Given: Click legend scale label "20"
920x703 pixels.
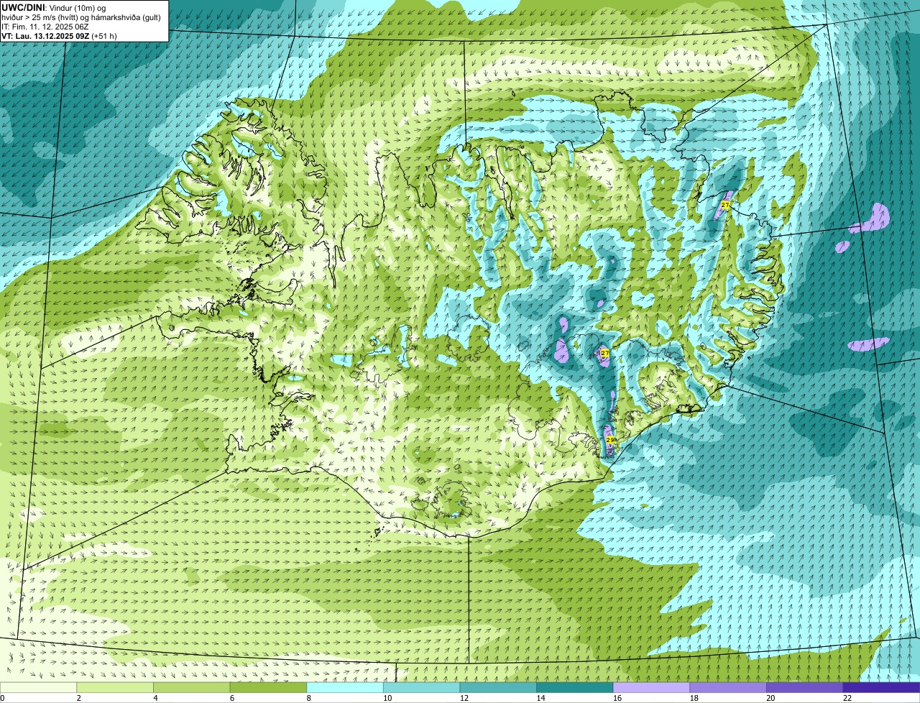Looking at the screenshot, I should (x=770, y=698).
